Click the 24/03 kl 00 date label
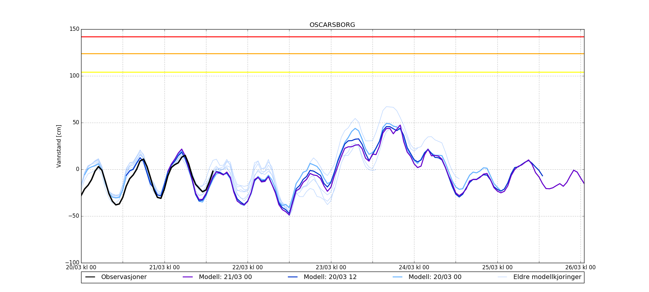Viewport: 649px width, 292px height. pyautogui.click(x=414, y=268)
